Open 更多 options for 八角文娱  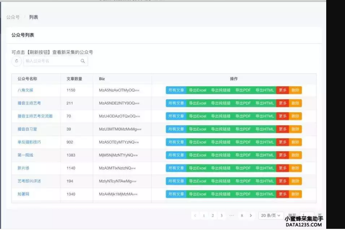pos(283,90)
